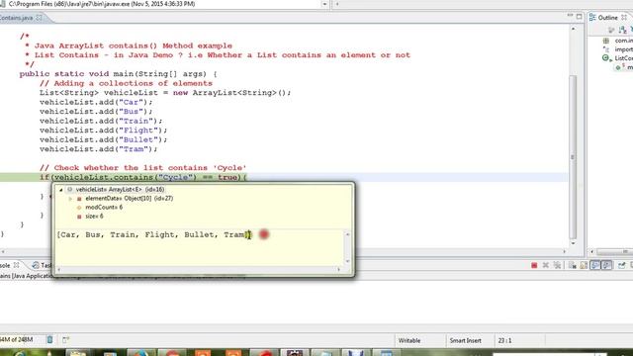Click the Outline horizontal scrollbar left arrow
This screenshot has height=356, width=633.
point(592,251)
